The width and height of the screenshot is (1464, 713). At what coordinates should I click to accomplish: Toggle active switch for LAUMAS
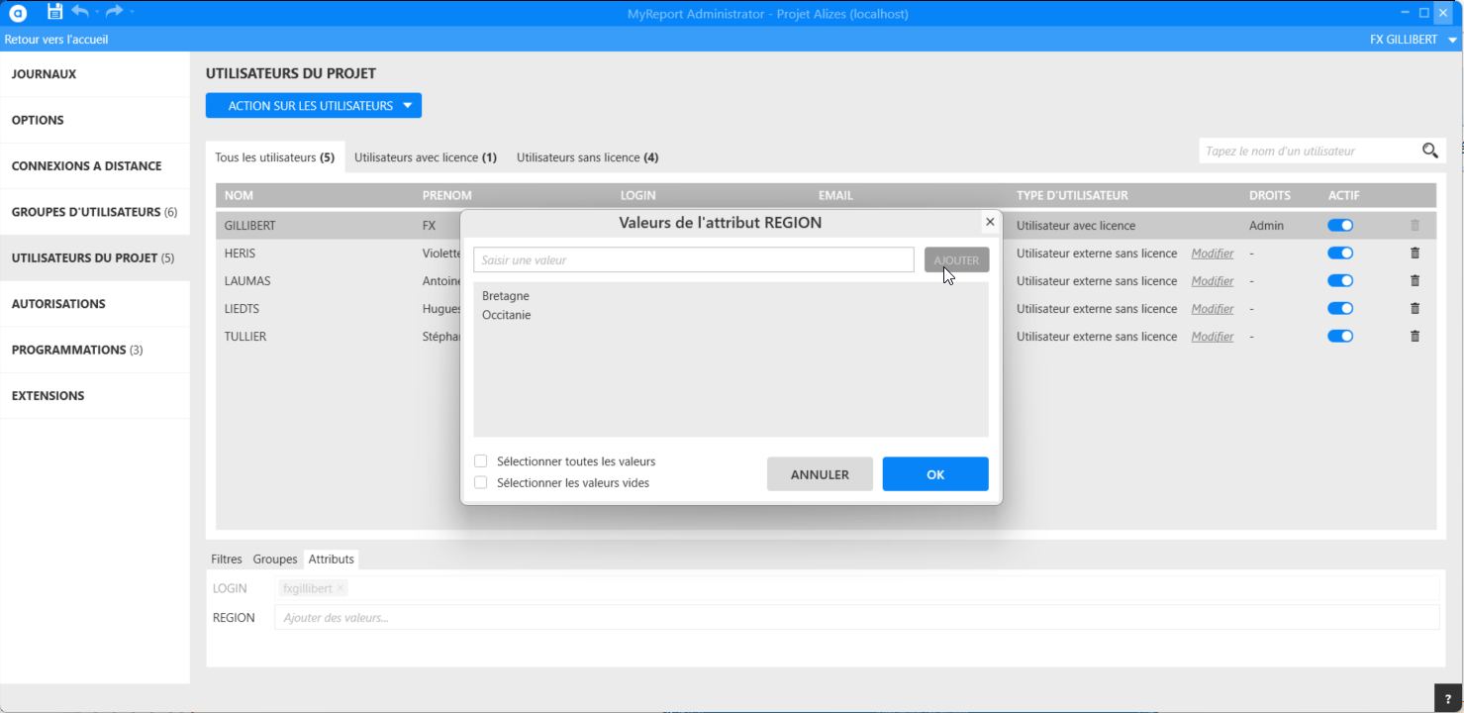[1340, 281]
